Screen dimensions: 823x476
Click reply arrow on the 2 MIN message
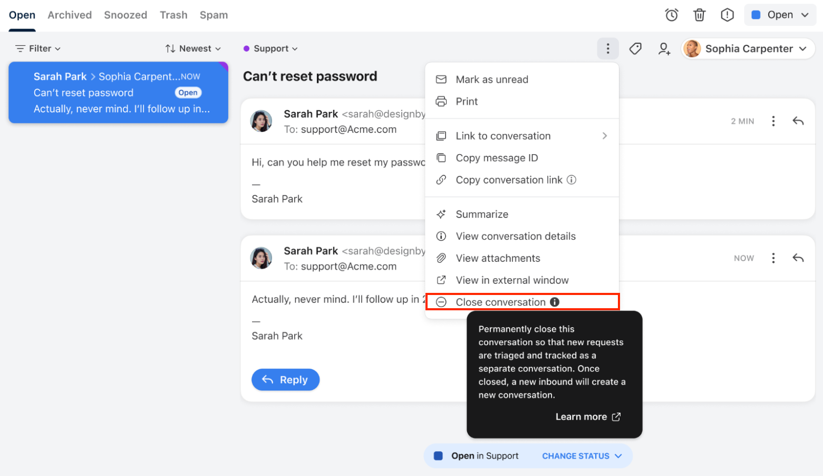point(798,121)
